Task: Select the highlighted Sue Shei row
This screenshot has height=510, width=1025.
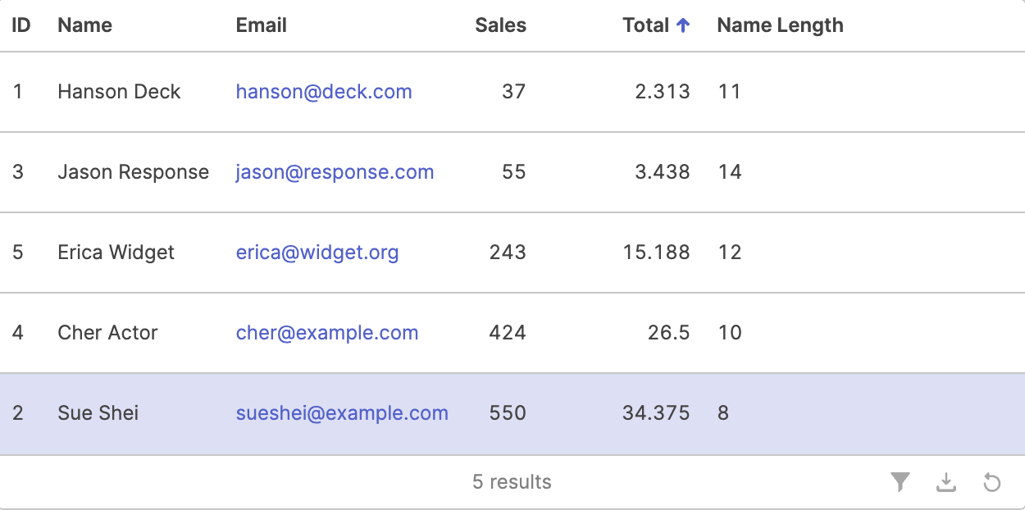Action: [512, 414]
